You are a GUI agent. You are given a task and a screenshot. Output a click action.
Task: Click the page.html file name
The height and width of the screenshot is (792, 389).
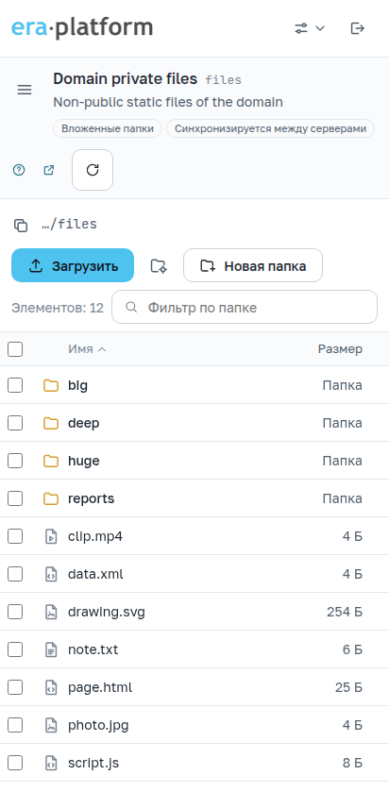100,687
